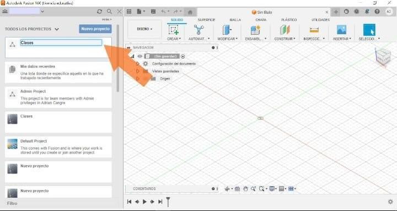Click the Automated Modeling scissors icon
The height and width of the screenshot is (211, 397).
(198, 30)
